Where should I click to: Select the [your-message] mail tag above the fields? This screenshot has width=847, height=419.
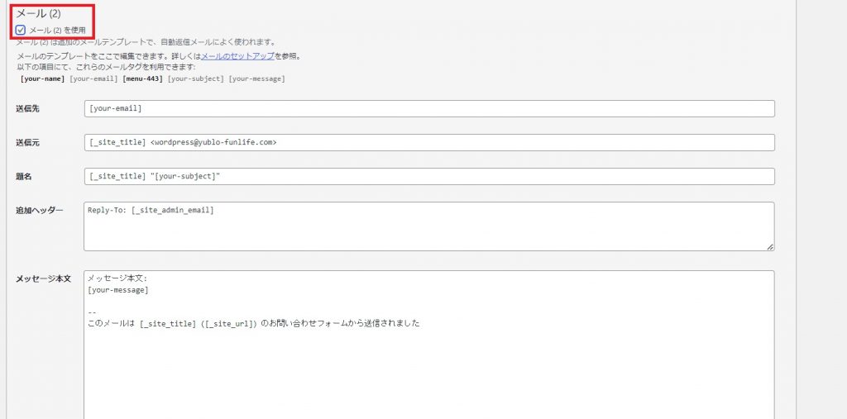click(256, 79)
